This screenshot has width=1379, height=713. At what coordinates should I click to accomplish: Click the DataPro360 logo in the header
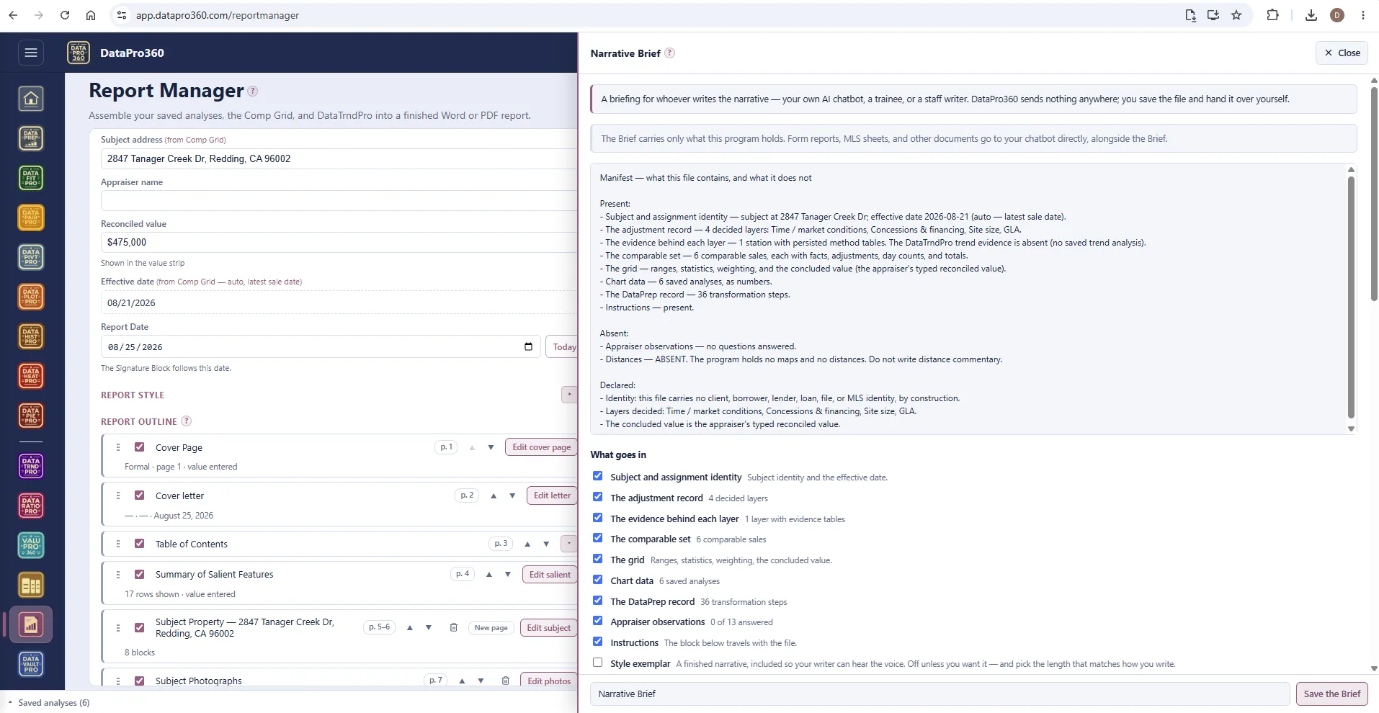(79, 53)
